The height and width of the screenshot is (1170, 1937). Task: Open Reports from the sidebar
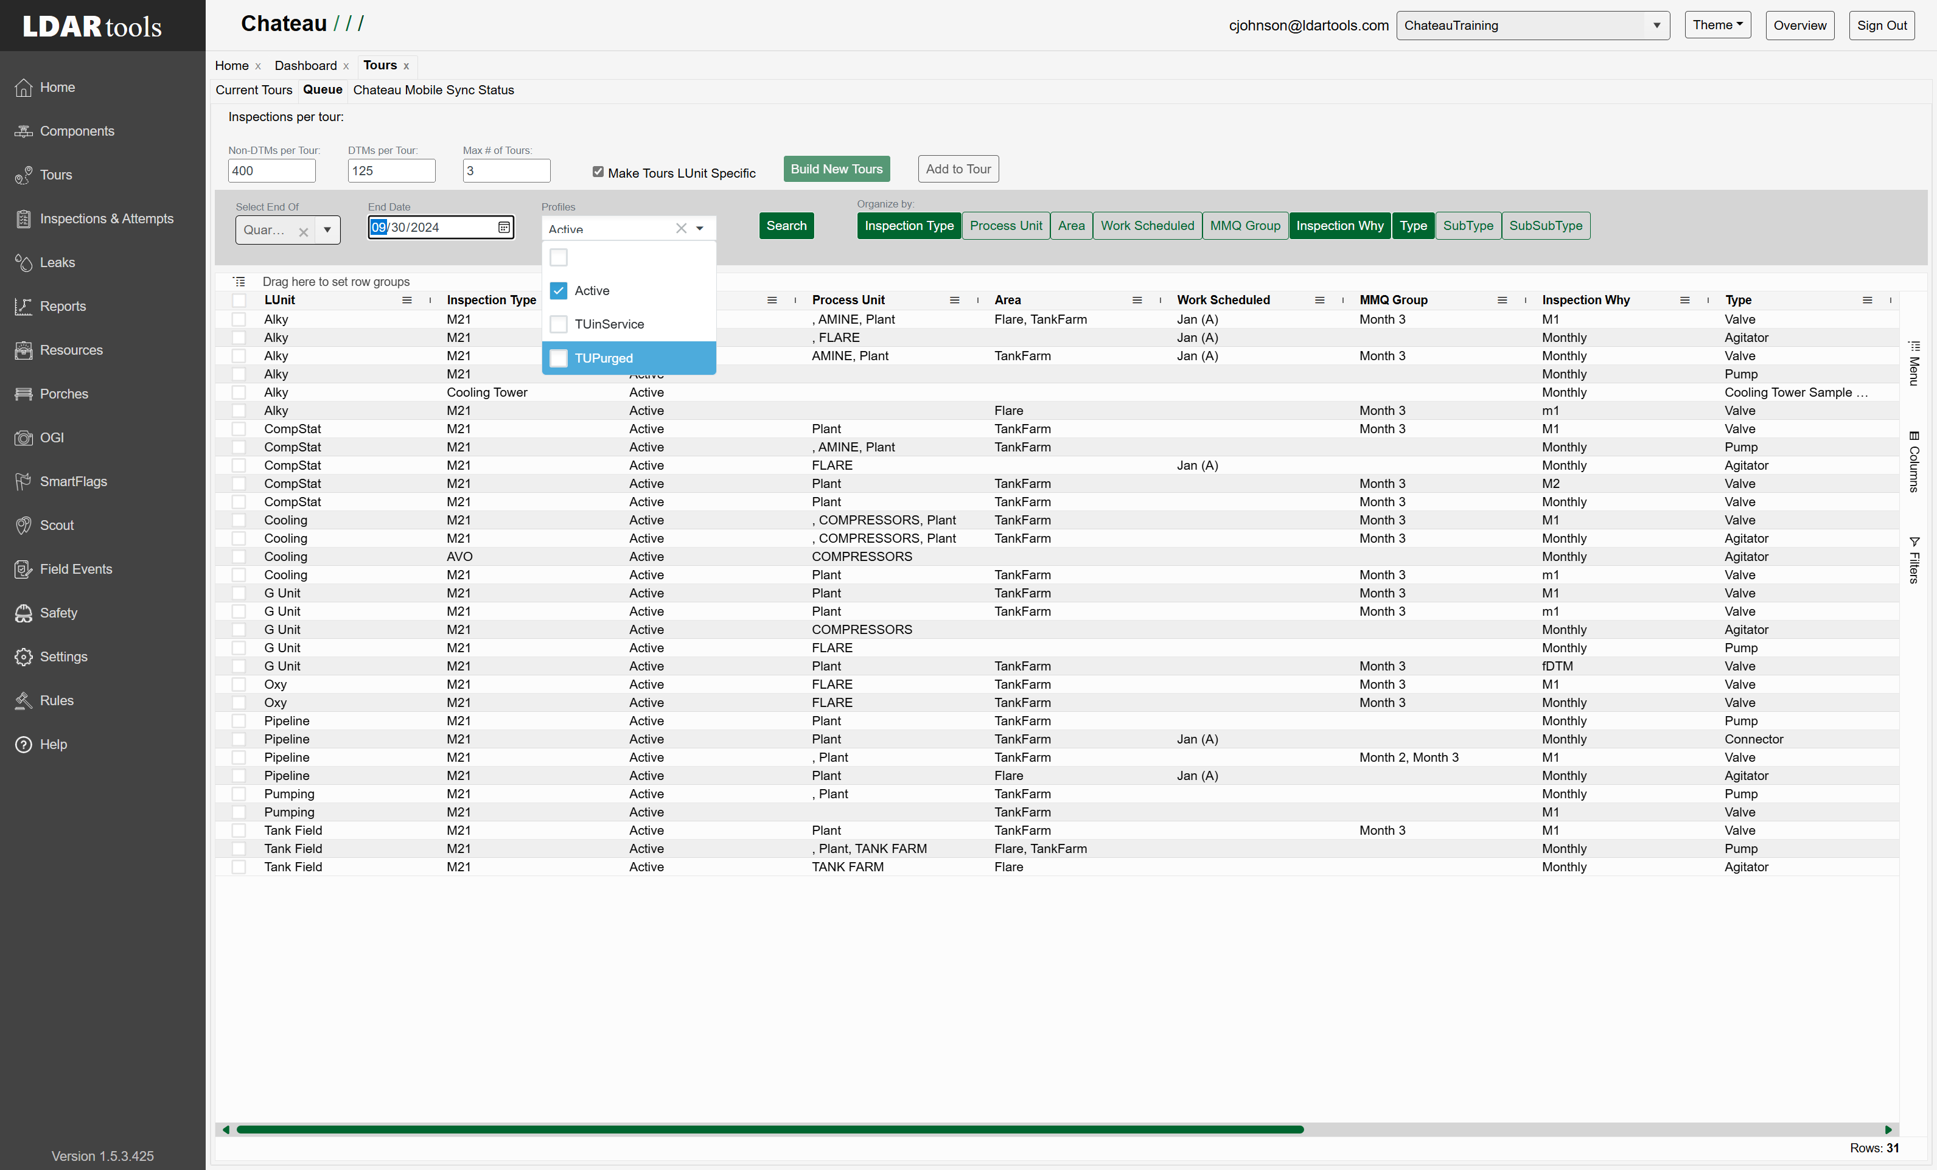tap(51, 307)
